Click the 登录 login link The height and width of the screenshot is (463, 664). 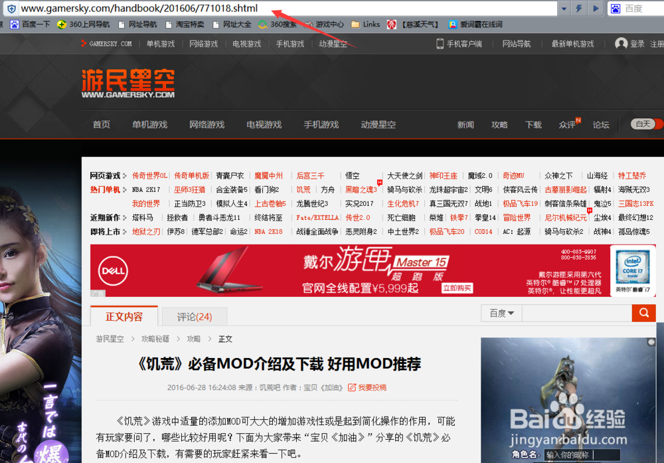point(637,44)
